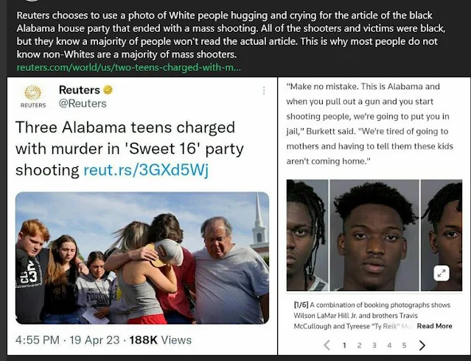Click the 188K Views count

coord(161,340)
